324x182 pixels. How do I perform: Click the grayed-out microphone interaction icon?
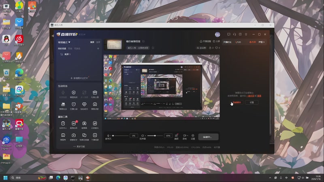(x=63, y=93)
